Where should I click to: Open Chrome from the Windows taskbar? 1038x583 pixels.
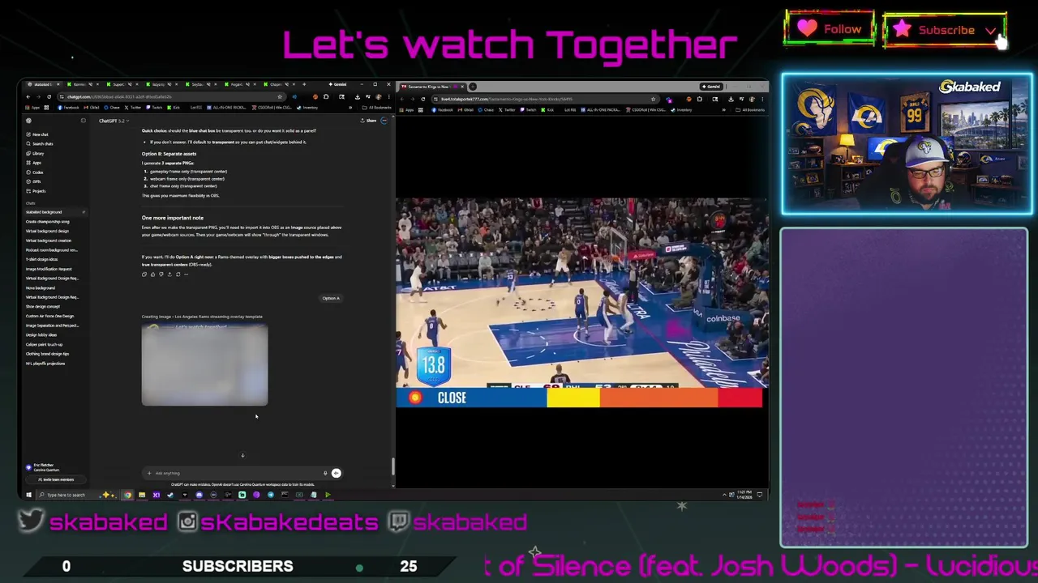point(127,495)
